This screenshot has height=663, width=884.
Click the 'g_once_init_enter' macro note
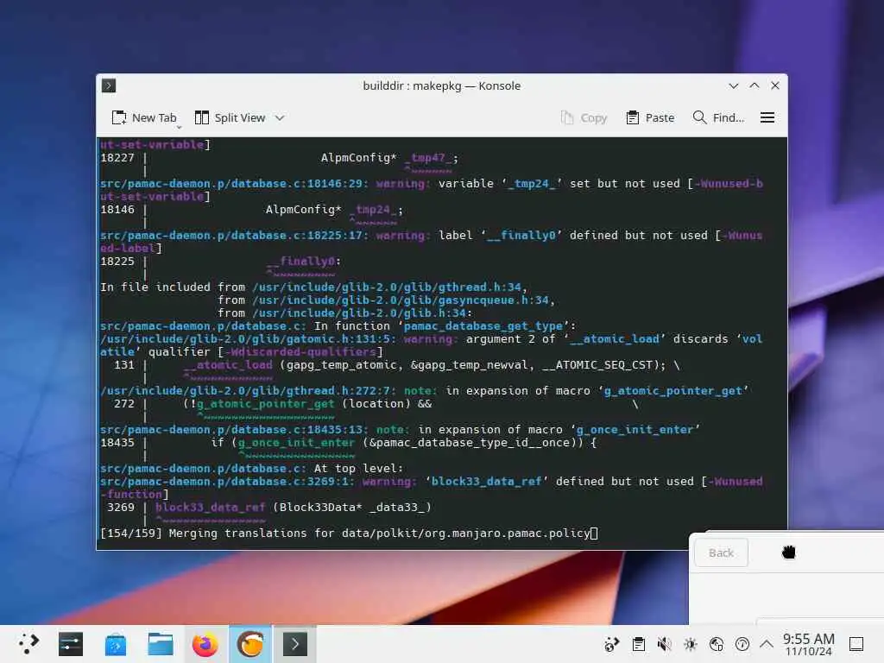(x=635, y=430)
